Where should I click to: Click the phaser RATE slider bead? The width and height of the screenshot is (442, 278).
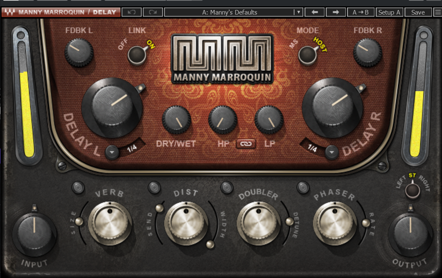(x=366, y=223)
